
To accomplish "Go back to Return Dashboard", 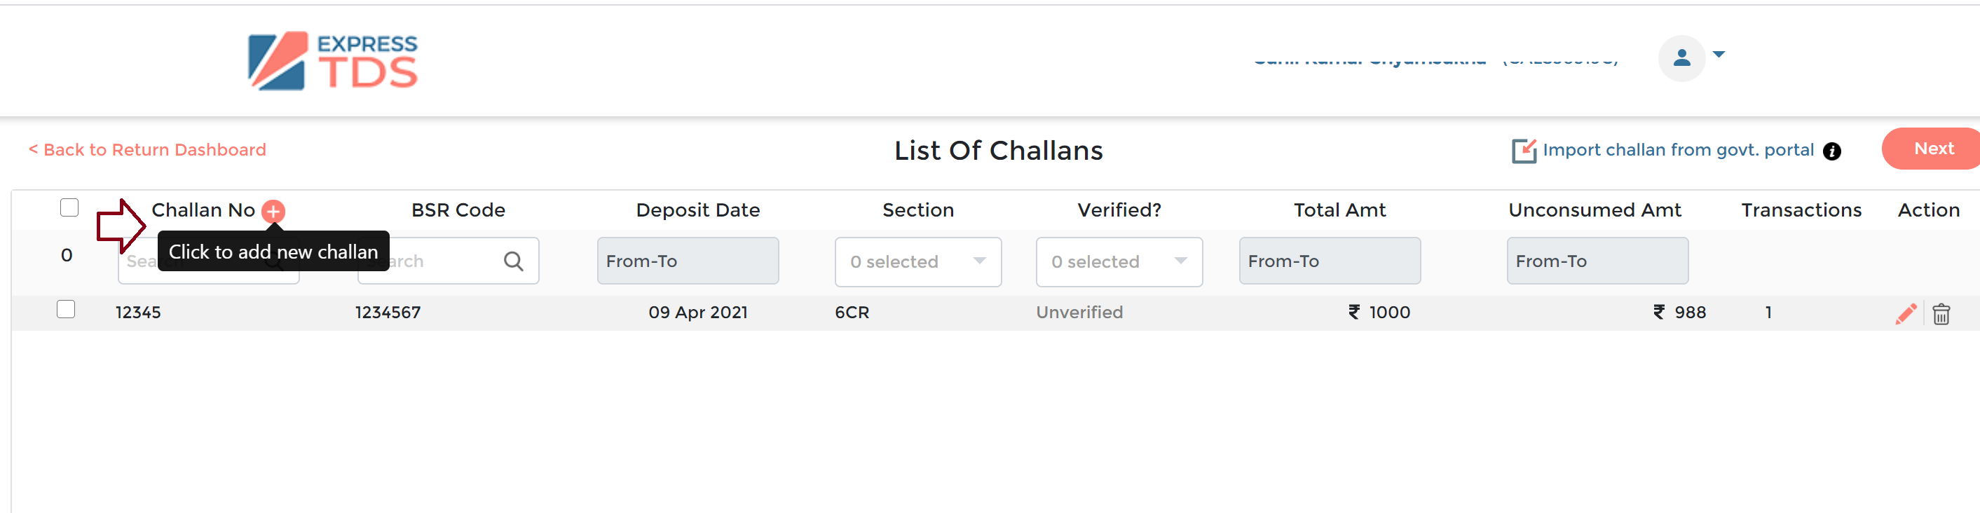I will [x=148, y=150].
